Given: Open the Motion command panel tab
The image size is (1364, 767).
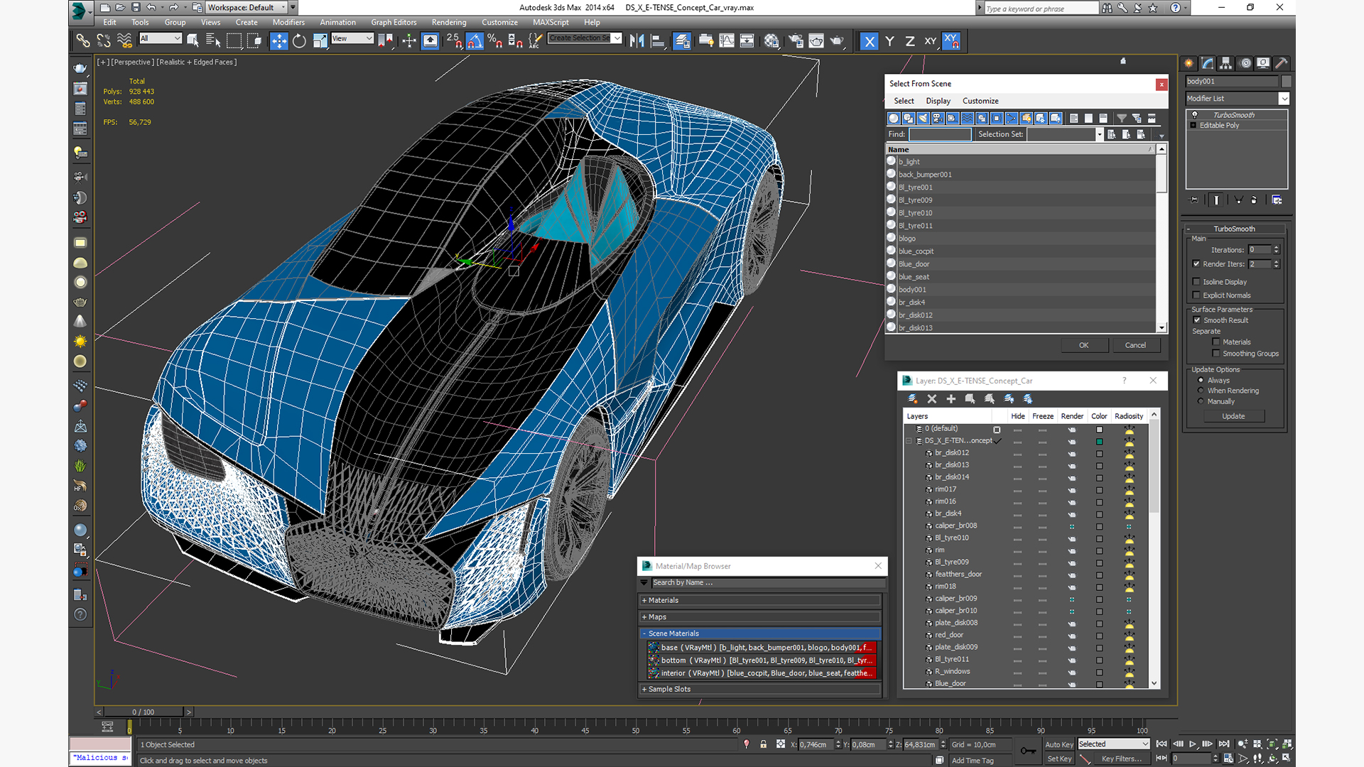Looking at the screenshot, I should click(1245, 63).
